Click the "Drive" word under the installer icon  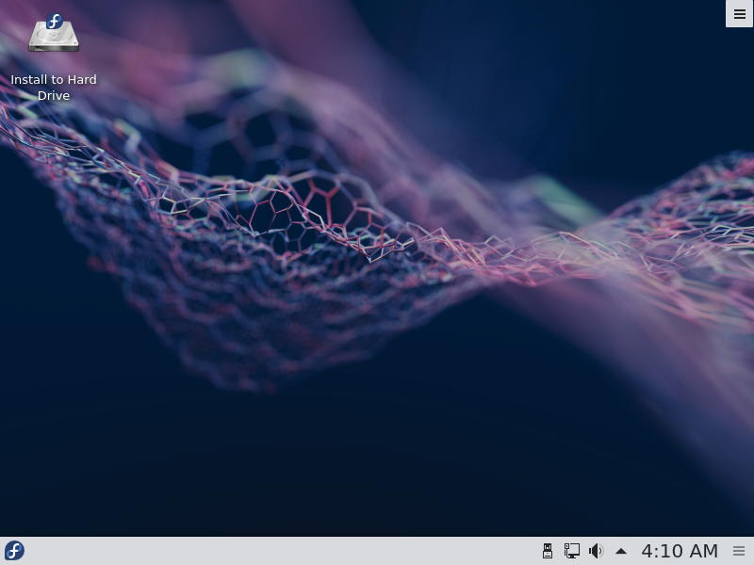(x=54, y=95)
